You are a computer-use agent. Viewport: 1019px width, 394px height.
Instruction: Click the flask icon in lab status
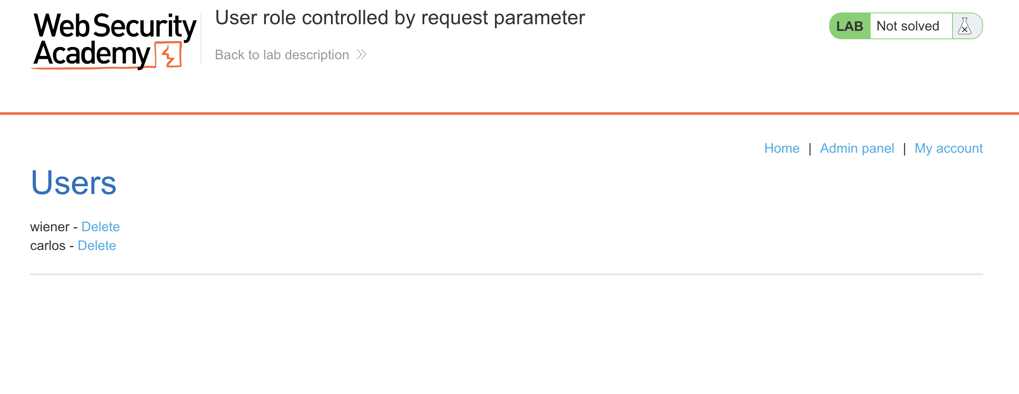coord(965,26)
